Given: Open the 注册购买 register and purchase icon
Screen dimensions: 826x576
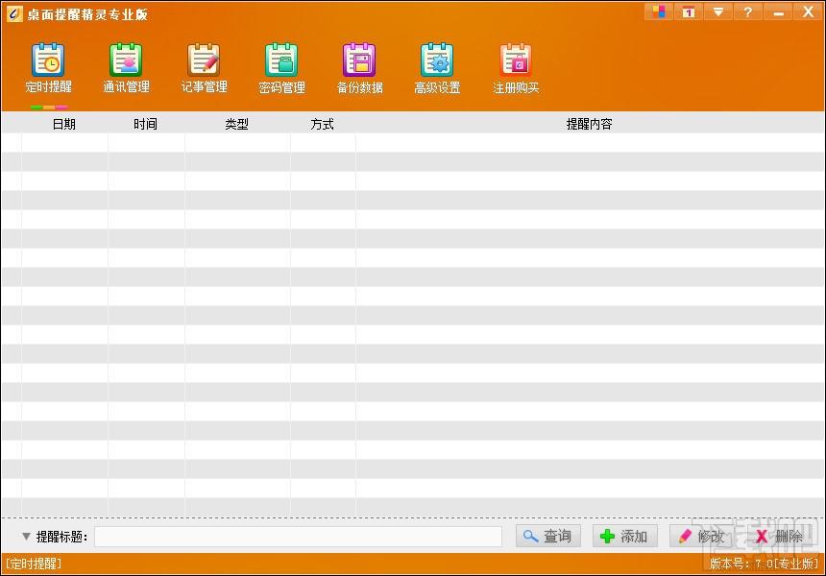Looking at the screenshot, I should pos(516,69).
